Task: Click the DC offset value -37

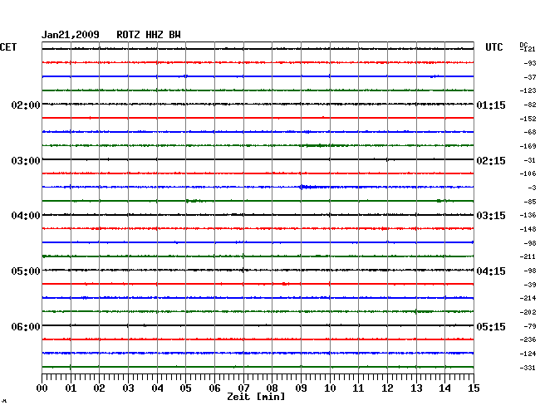Action: pyautogui.click(x=530, y=77)
